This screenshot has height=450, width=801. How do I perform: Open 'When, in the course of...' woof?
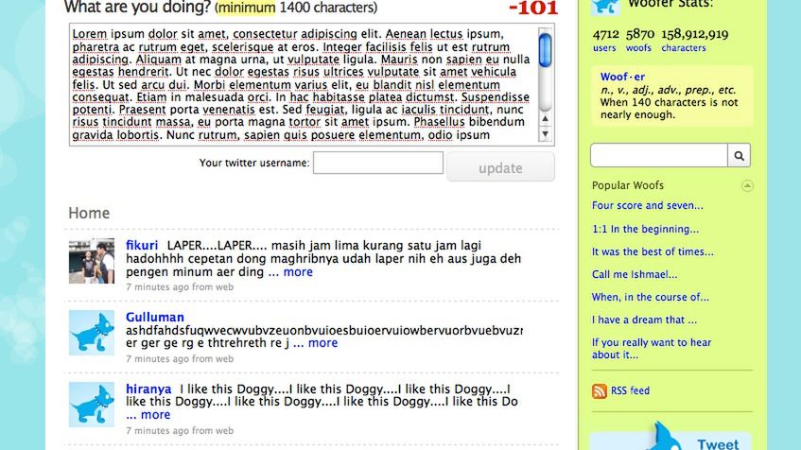coord(651,297)
